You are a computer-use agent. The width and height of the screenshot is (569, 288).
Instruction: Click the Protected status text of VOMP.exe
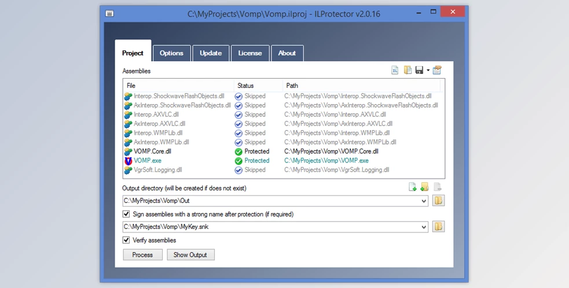click(x=257, y=161)
